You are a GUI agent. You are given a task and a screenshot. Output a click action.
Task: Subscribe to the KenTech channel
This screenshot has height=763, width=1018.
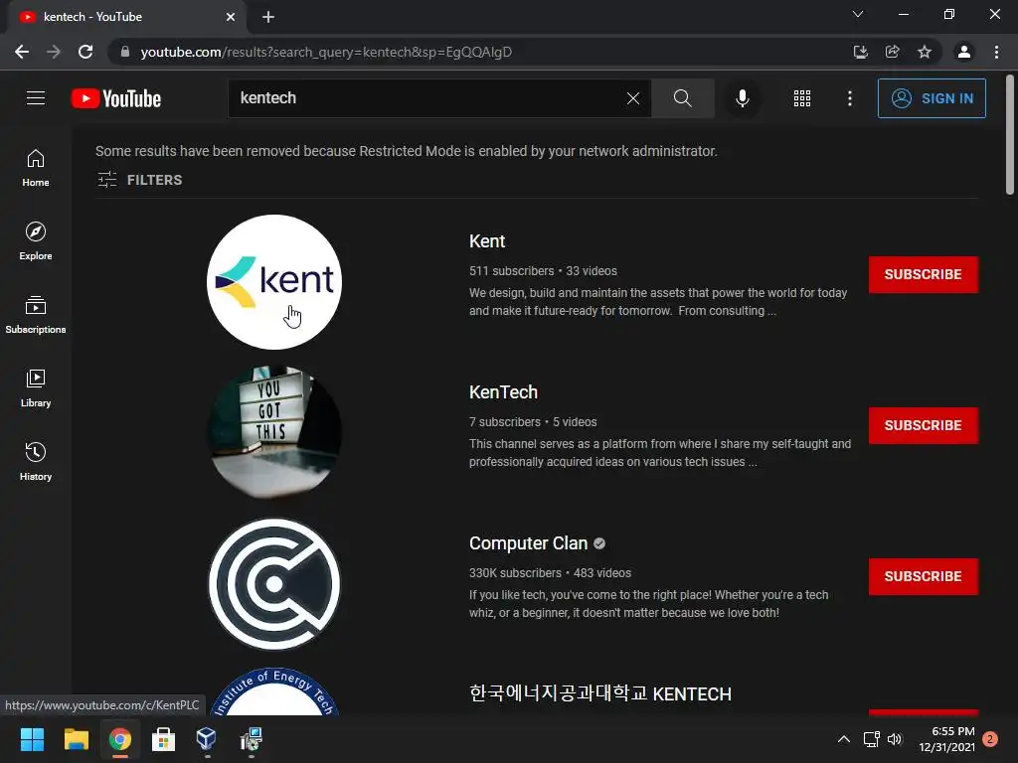[924, 425]
